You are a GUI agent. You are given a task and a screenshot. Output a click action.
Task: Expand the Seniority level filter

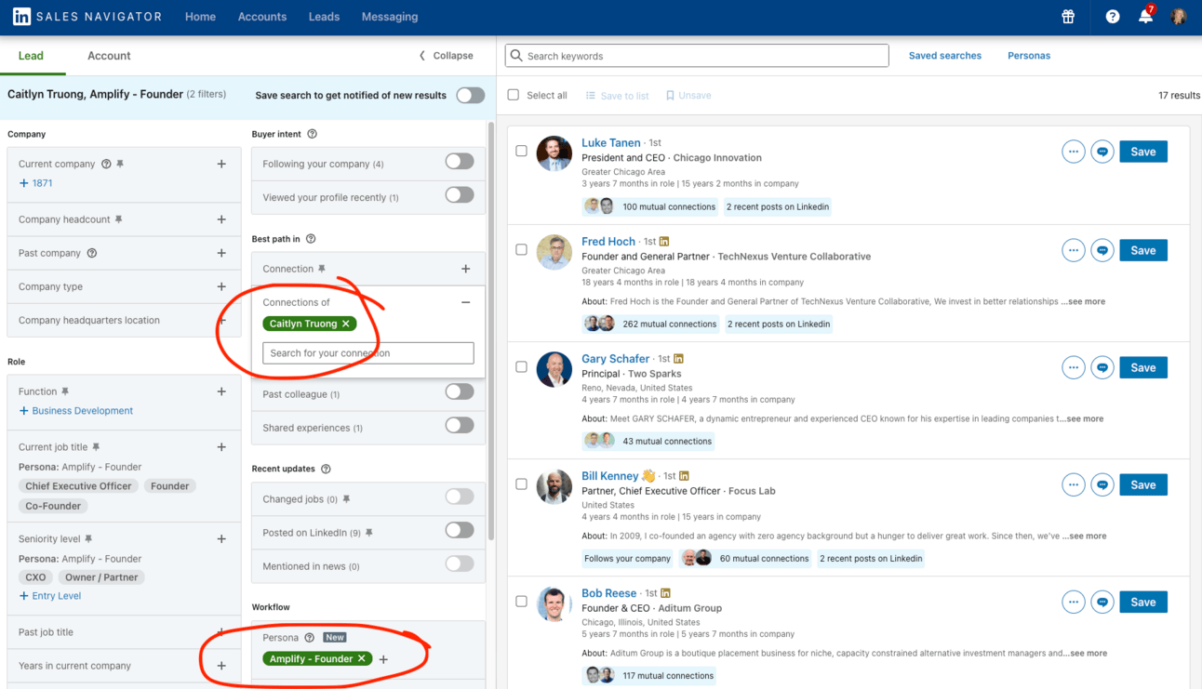(221, 538)
